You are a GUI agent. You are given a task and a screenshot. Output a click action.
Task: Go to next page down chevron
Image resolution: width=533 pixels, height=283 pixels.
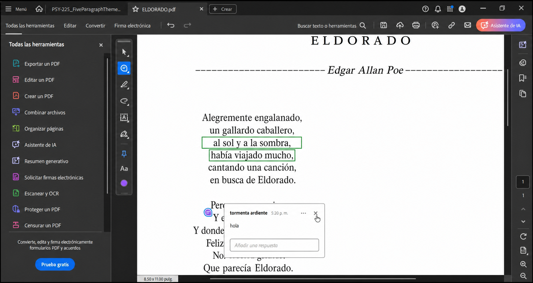(523, 222)
